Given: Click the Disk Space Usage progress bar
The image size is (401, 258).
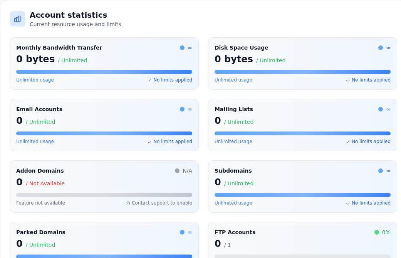Looking at the screenshot, I should coord(302,72).
